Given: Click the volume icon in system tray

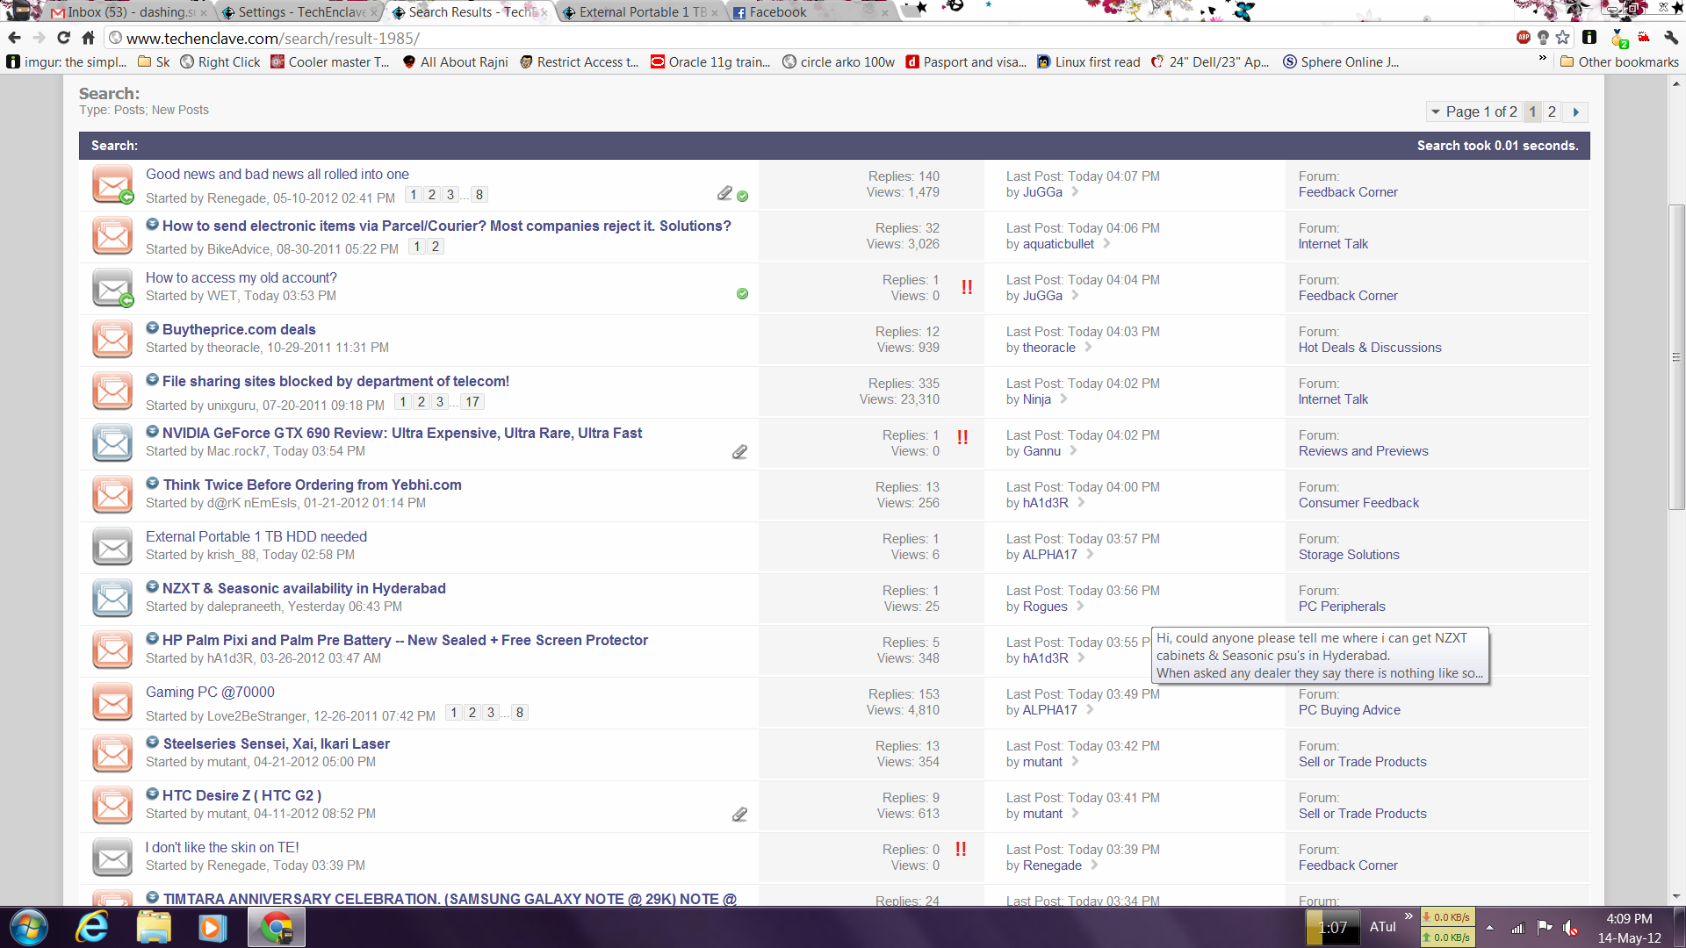Looking at the screenshot, I should pos(1571,928).
